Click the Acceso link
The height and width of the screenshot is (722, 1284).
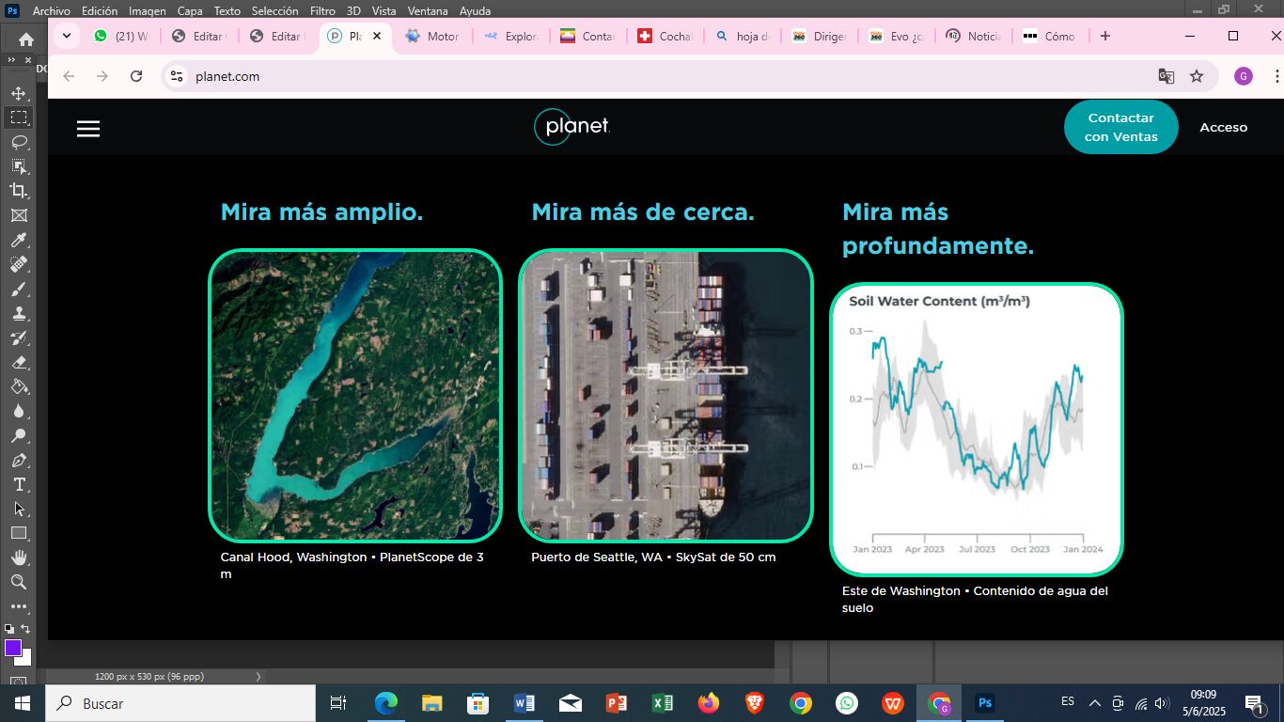pos(1223,128)
